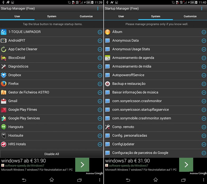Tap windows7 ad headline on right screen
Image resolution: width=207 pixels, height=184 pixels.
127,161
